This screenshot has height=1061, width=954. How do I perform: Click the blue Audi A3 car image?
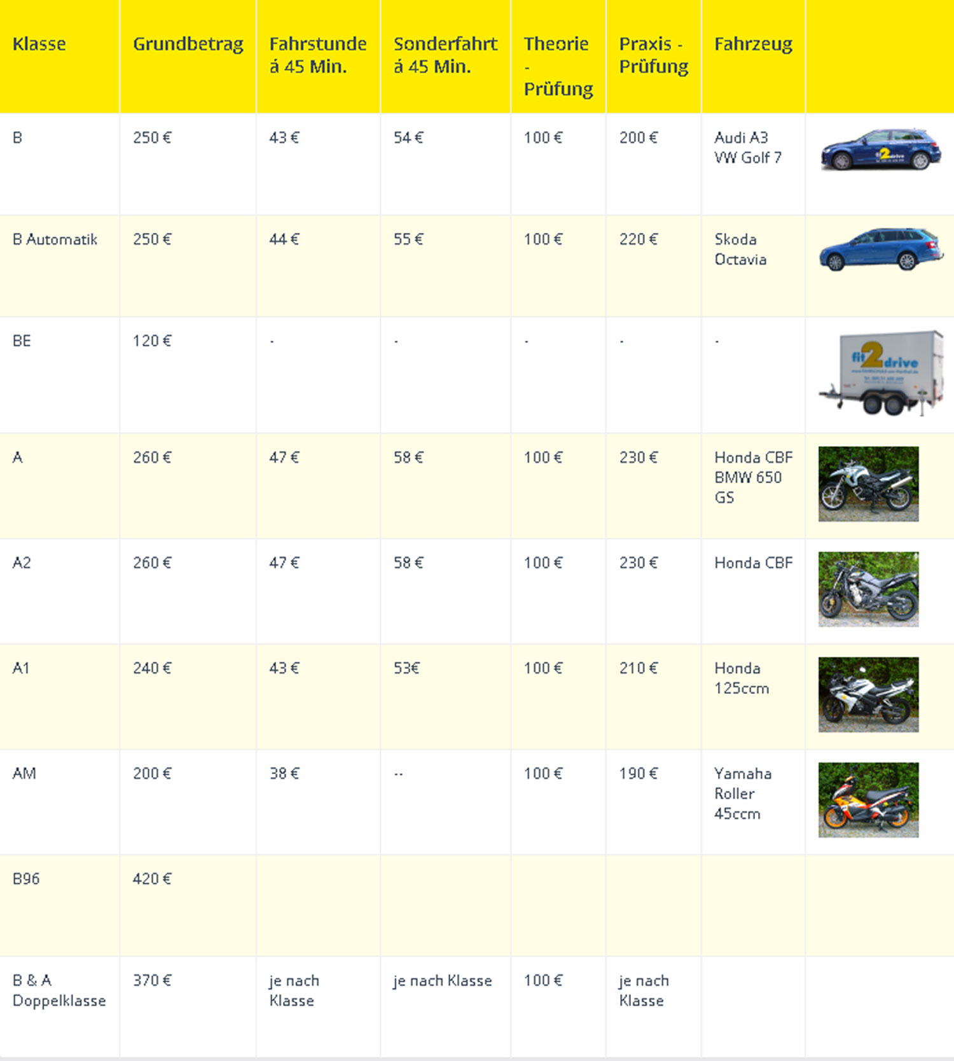coord(880,150)
